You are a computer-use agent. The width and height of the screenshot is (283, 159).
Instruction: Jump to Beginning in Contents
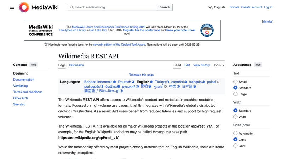[x=21, y=73]
